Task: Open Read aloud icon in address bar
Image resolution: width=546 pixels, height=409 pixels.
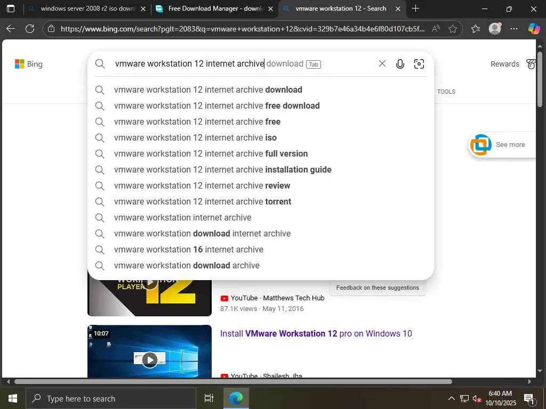Action: click(435, 29)
